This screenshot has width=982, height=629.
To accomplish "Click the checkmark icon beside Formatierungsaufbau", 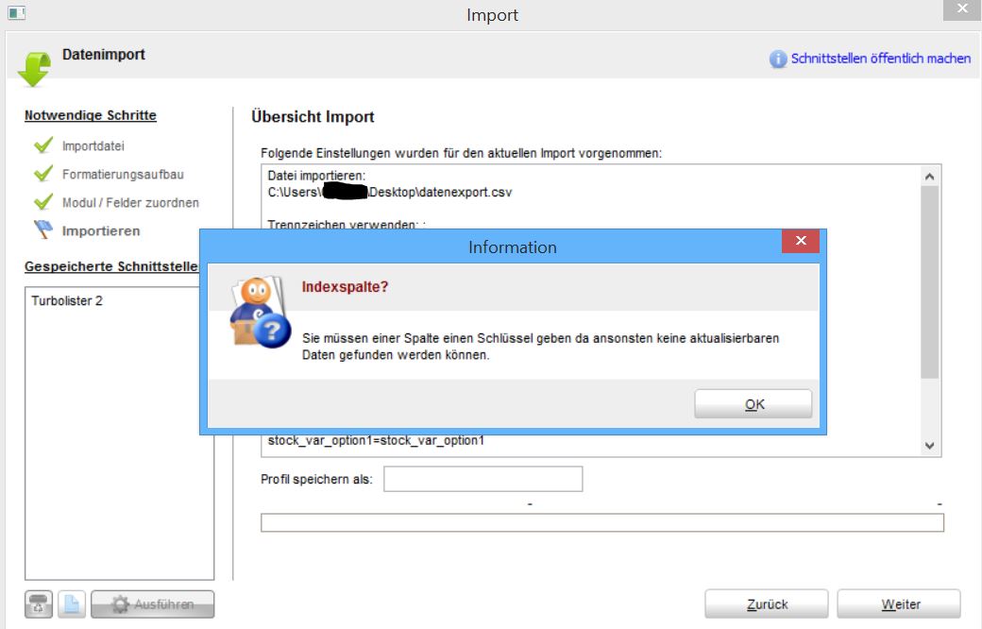I will tap(42, 174).
